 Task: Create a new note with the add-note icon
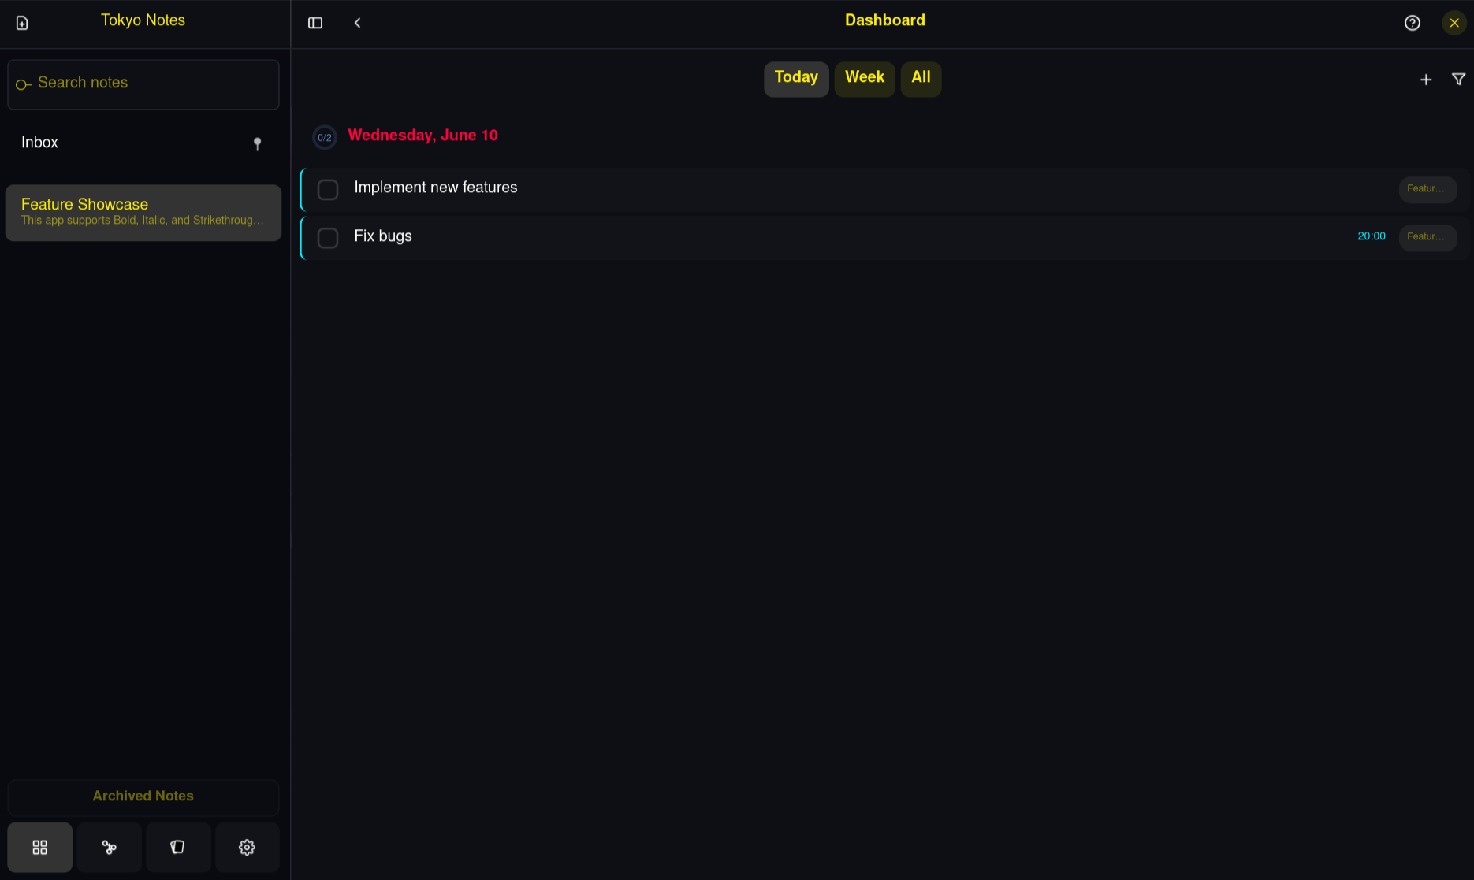(x=22, y=23)
